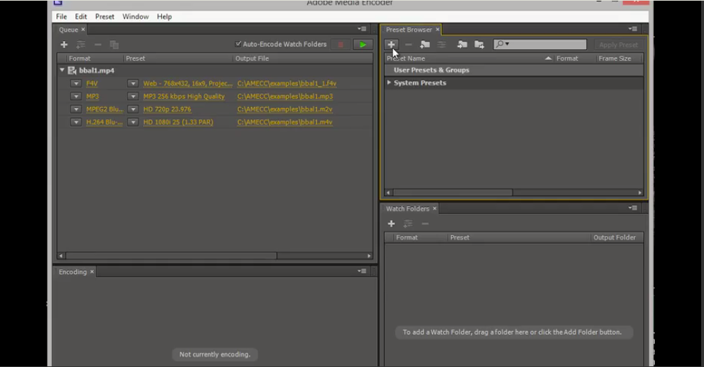Click the Preset Browser horizontal scrollbar
The height and width of the screenshot is (367, 704).
[x=452, y=192]
